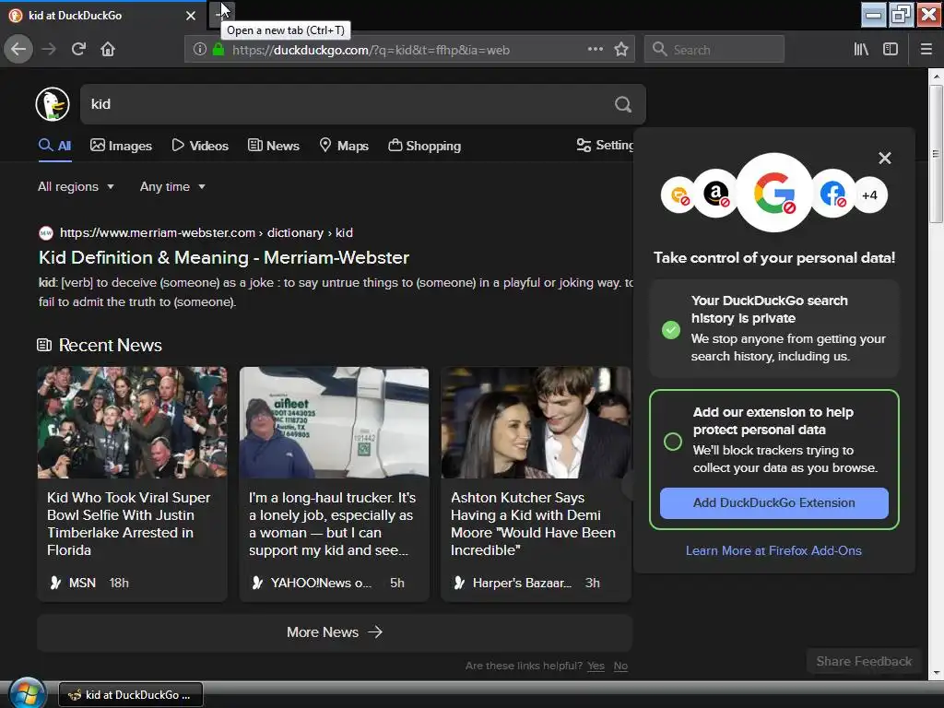Open 'Ashton Kutcher Says Having a Kid' headline
944x708 pixels.
click(534, 524)
